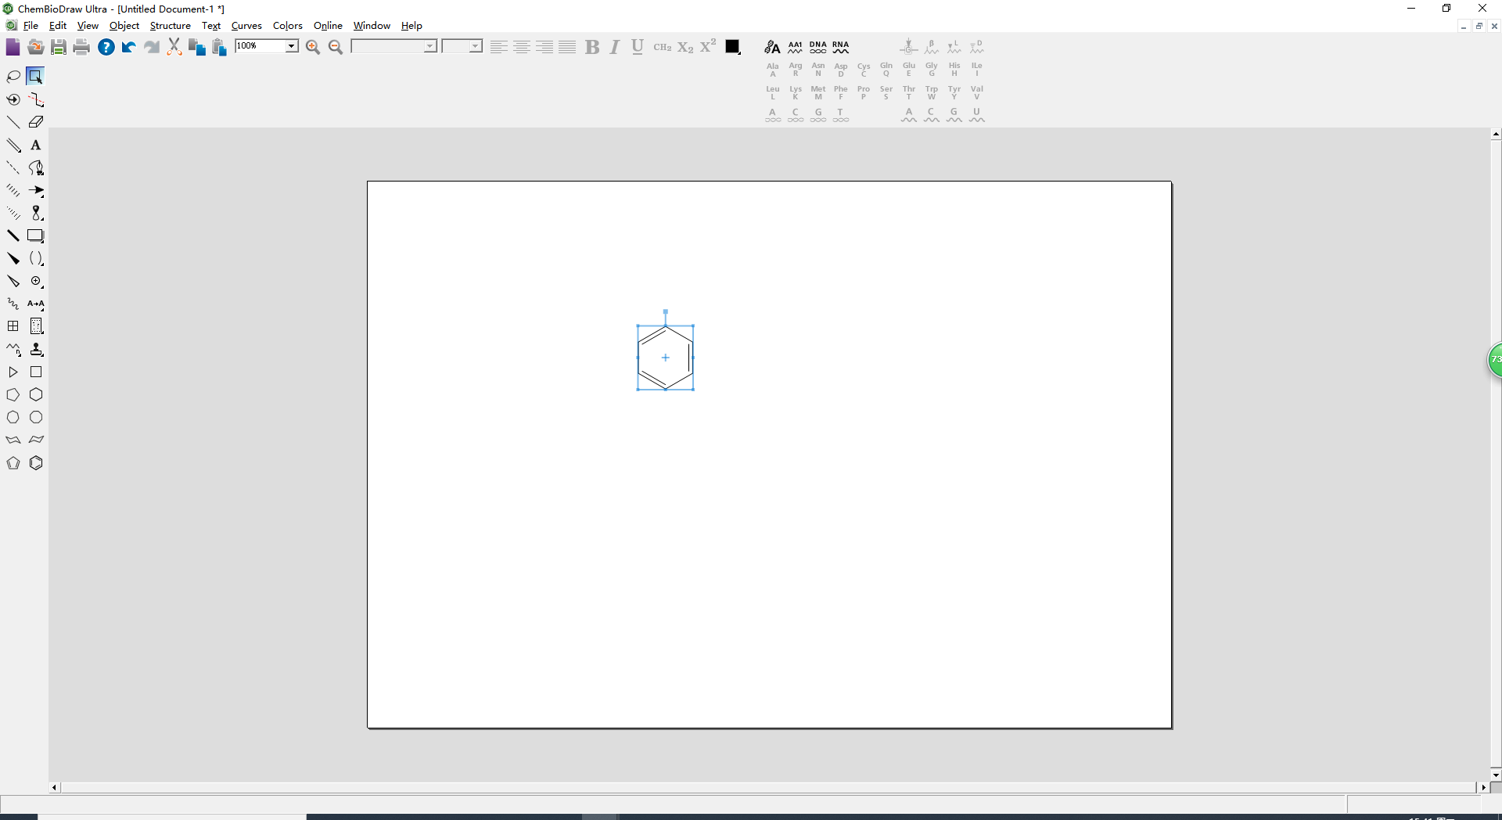
Task: Toggle Bold text formatting
Action: point(592,47)
